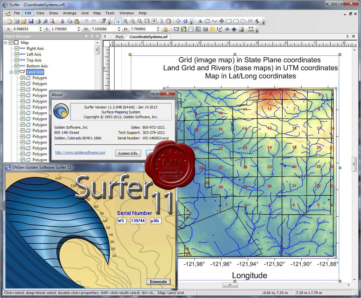The height and width of the screenshot is (298, 361).
Task: Print the plot using printer icon
Action: click(x=38, y=21)
